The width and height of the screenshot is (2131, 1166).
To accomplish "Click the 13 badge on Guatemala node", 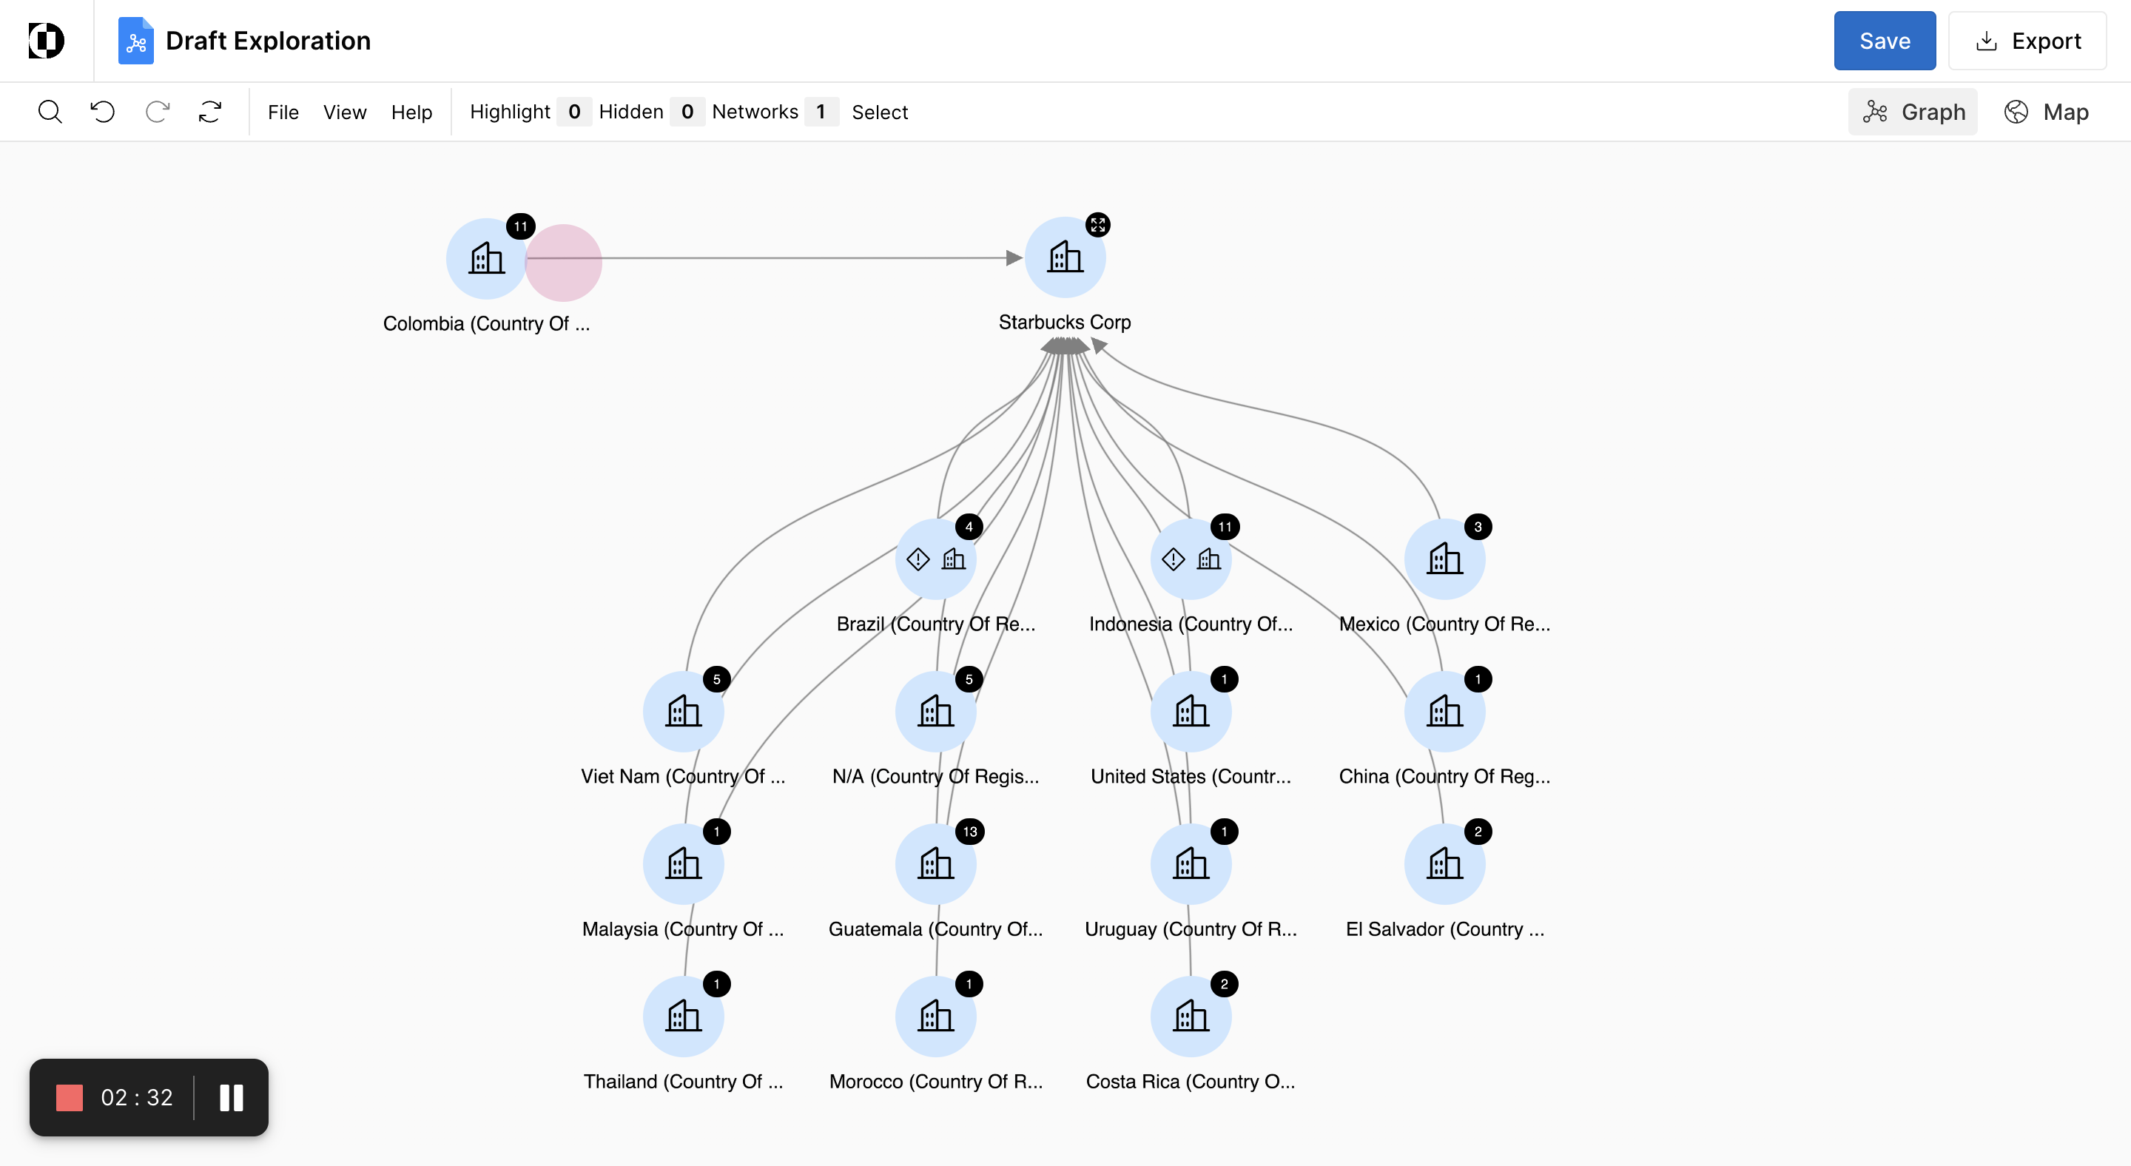I will 969,831.
